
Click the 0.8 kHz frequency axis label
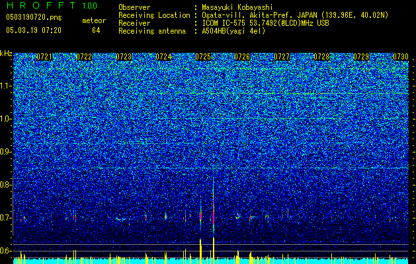click(x=5, y=185)
